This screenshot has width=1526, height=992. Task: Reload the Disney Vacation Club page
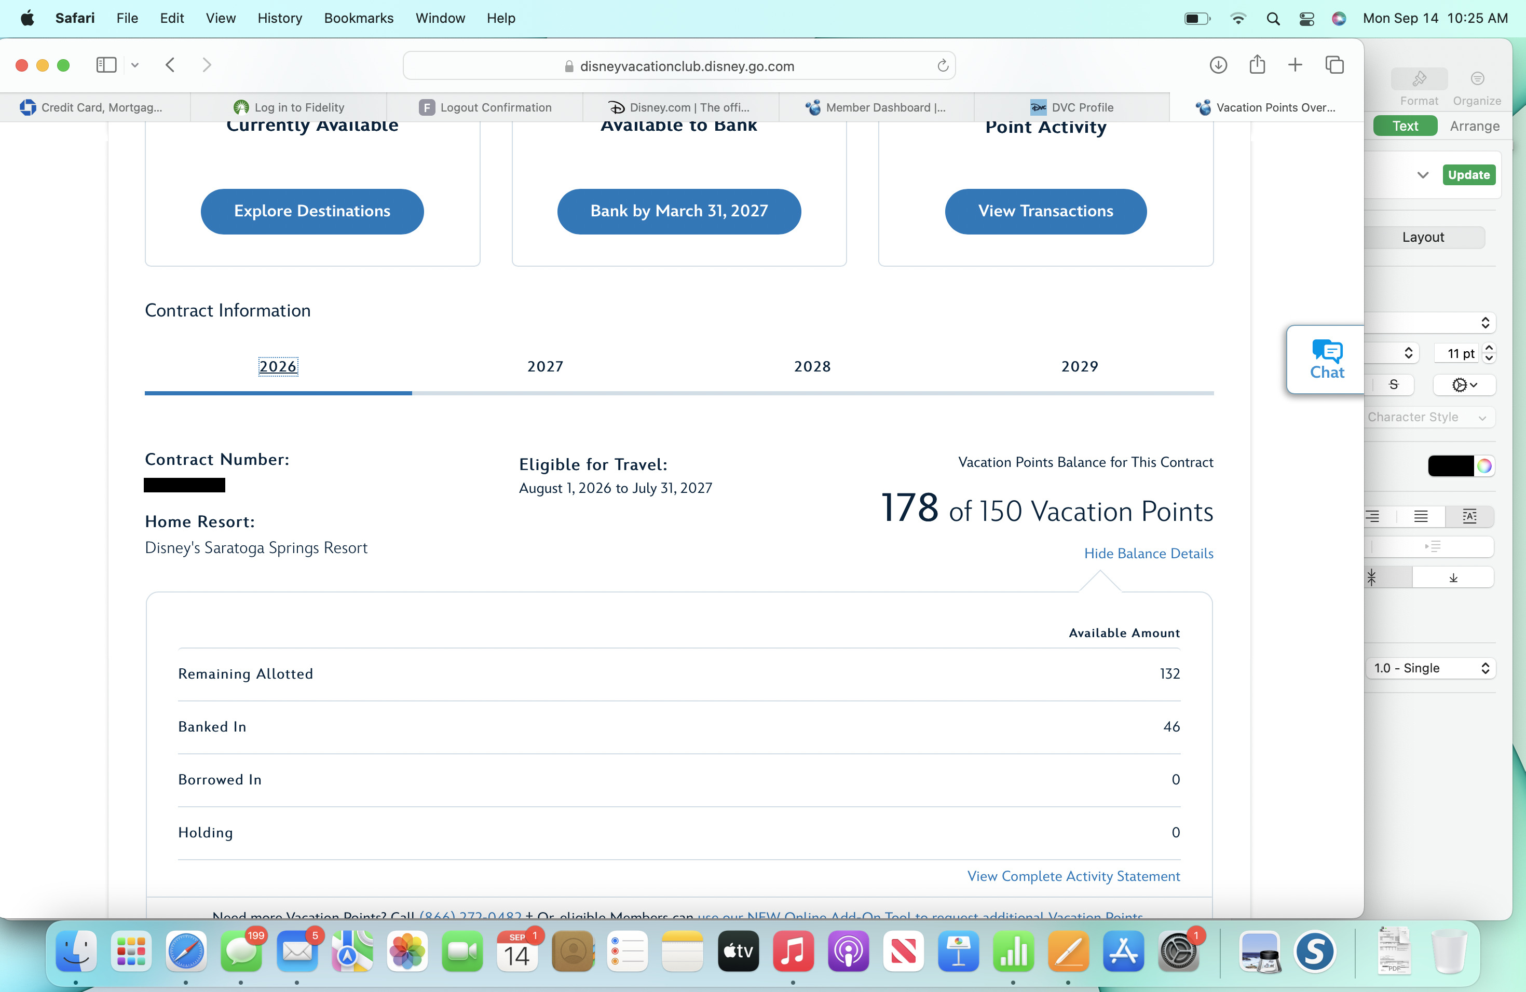pos(943,66)
